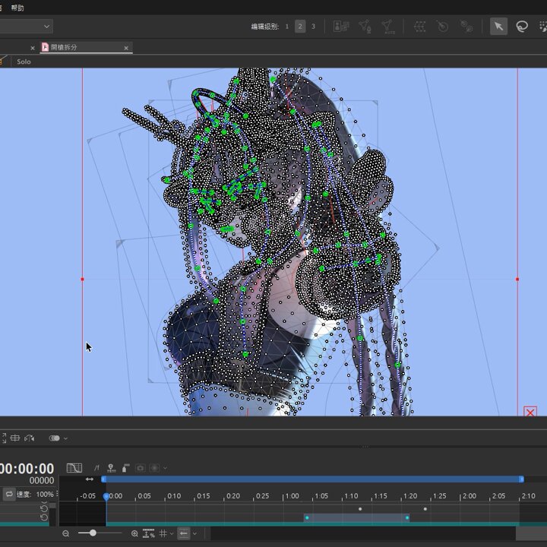Click the cyan keyframe at segment end

(407, 517)
